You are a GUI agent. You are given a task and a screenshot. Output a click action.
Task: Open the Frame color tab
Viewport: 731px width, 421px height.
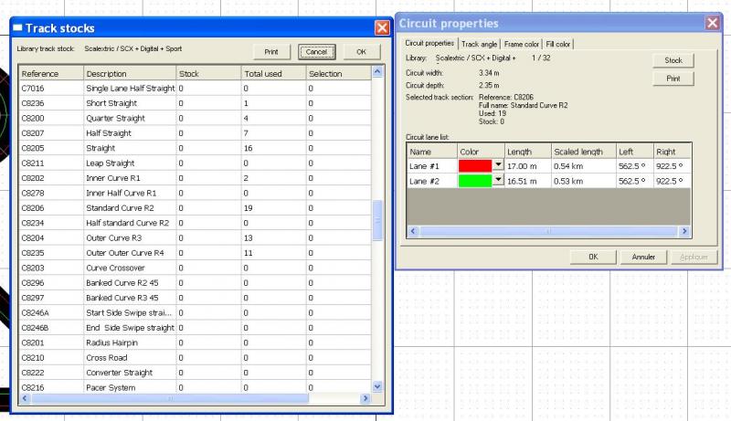pos(521,43)
